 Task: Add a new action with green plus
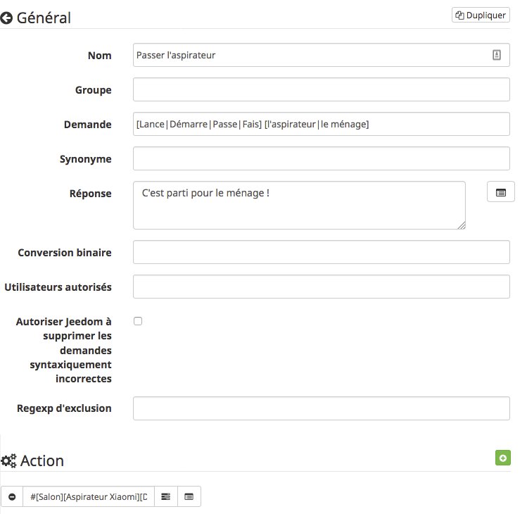click(503, 458)
